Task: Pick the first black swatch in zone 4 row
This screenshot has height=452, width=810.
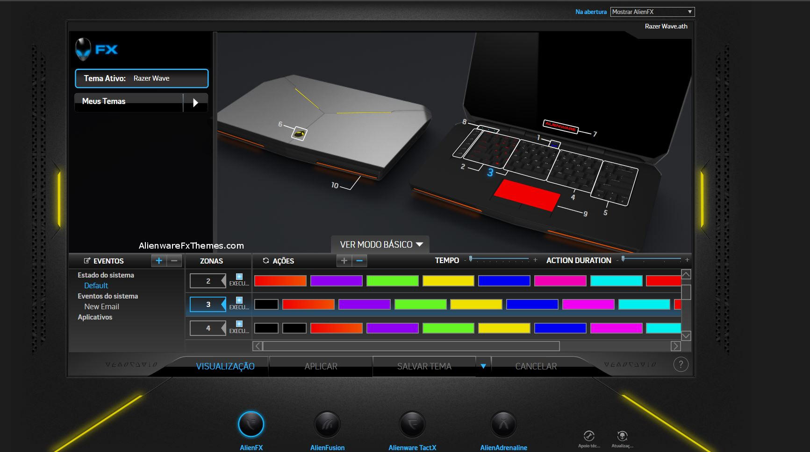Action: pos(266,328)
